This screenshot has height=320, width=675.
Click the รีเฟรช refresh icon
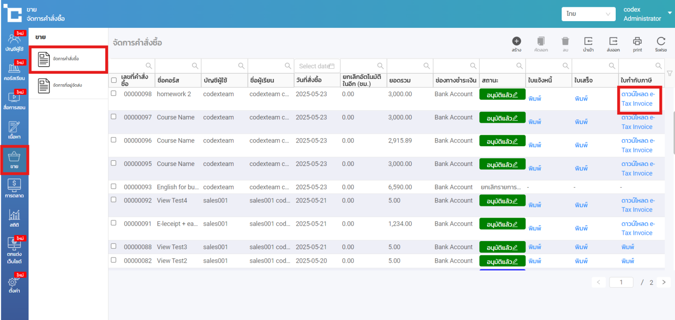coord(661,41)
